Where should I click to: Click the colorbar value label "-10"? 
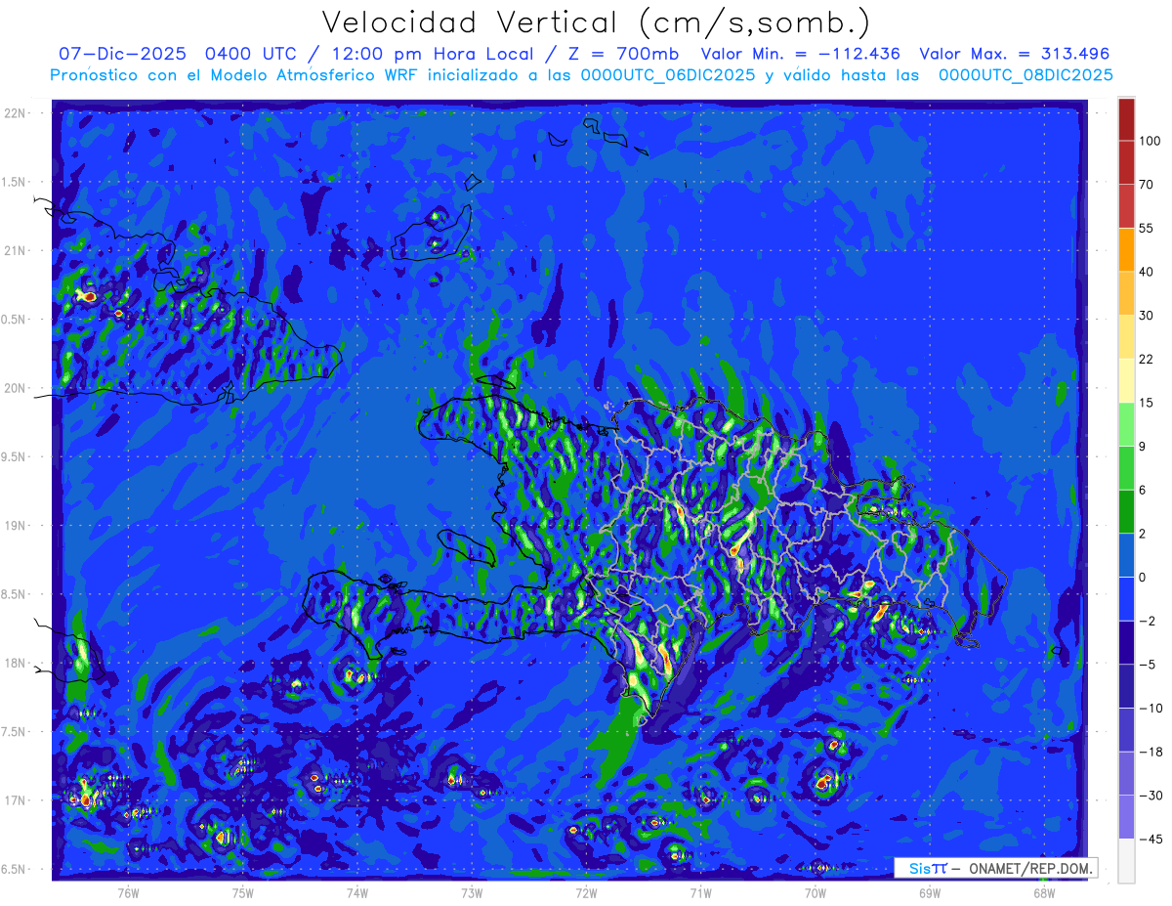click(1150, 708)
